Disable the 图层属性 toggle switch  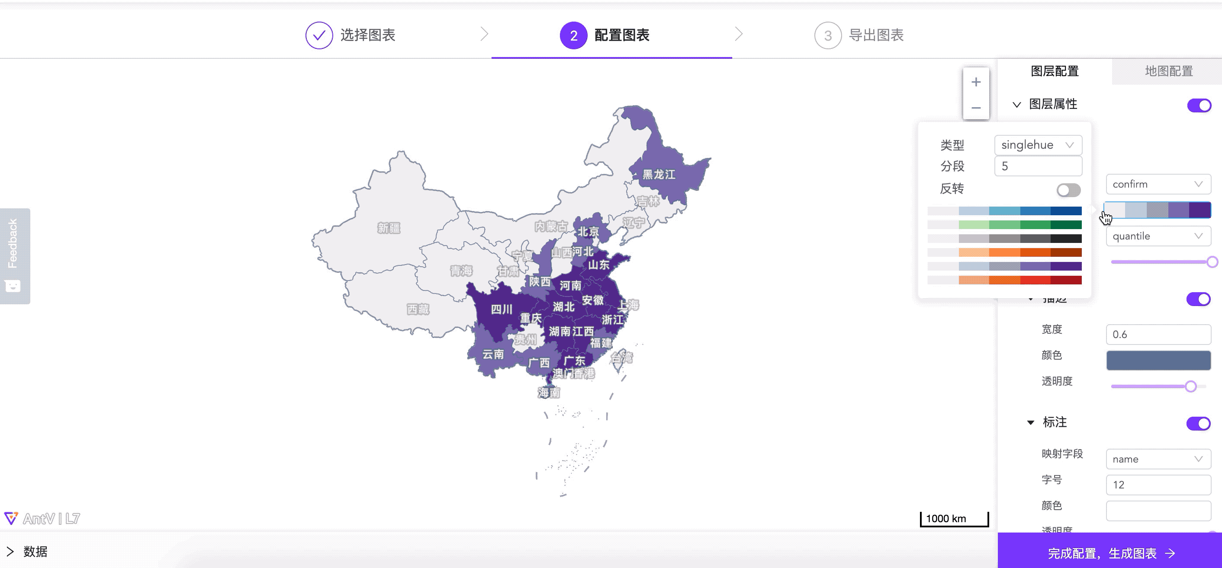pos(1199,105)
